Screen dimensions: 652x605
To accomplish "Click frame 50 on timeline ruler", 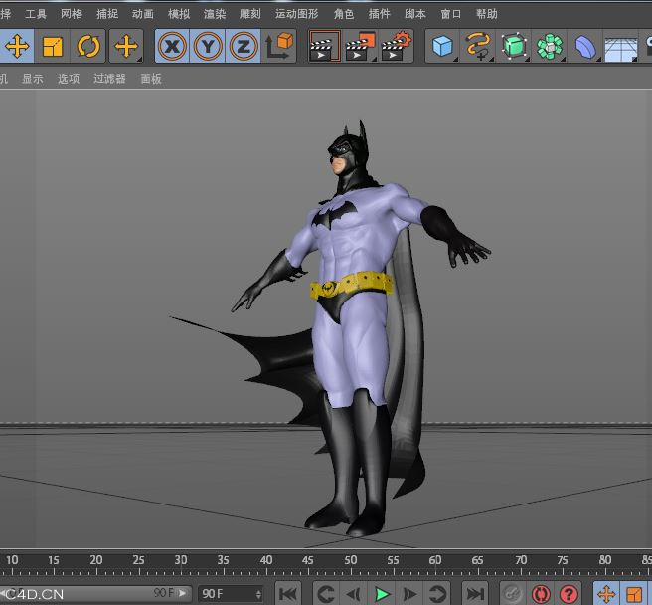I will tap(351, 560).
